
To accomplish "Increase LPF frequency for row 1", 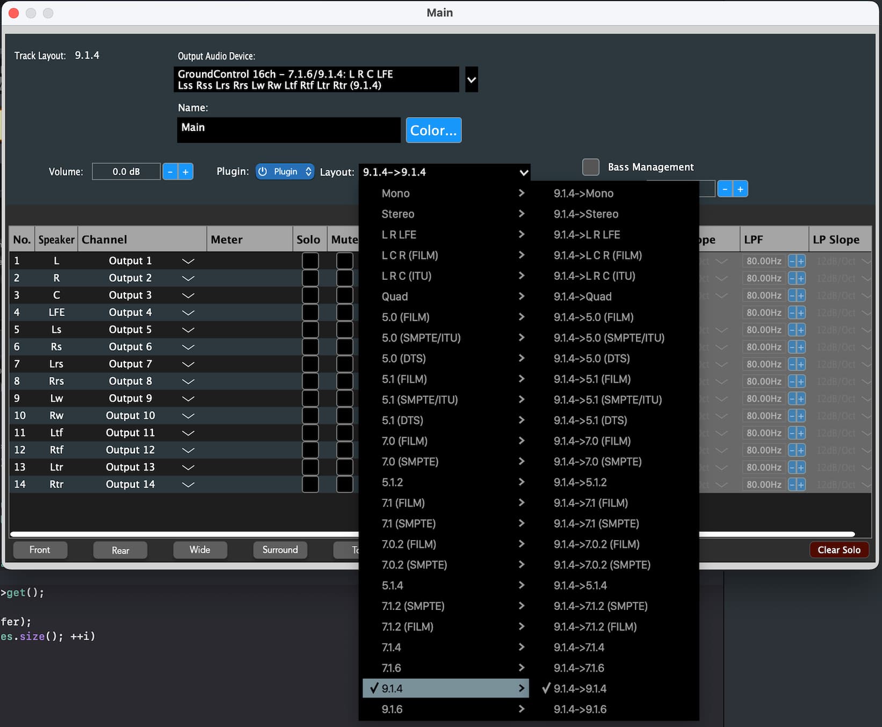I will point(801,261).
